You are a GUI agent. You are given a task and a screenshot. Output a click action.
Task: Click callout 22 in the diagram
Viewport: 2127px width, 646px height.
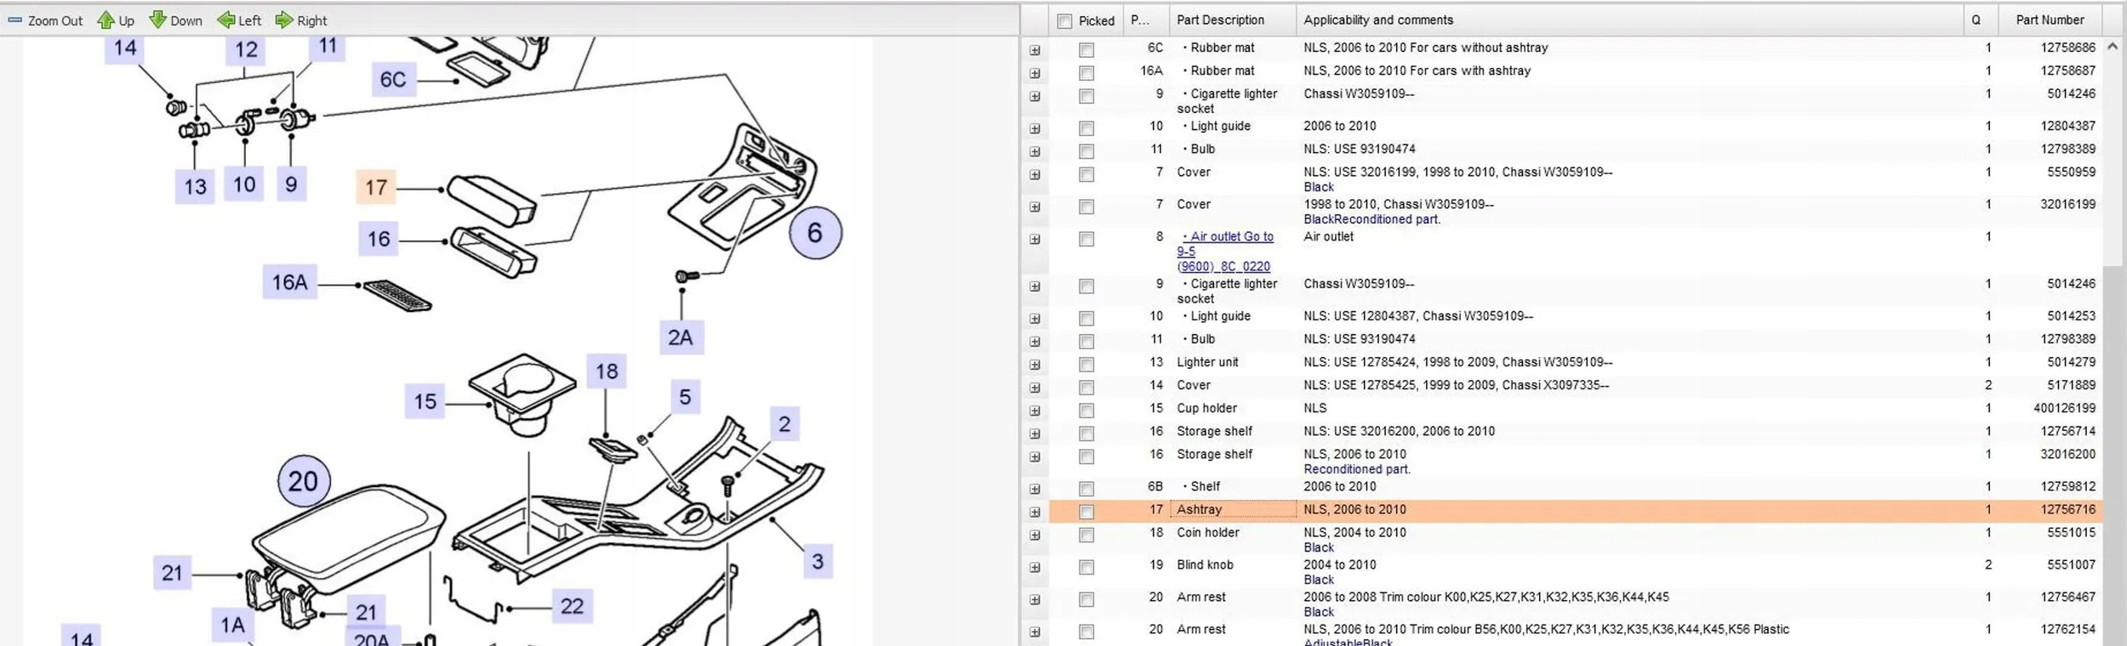(572, 606)
